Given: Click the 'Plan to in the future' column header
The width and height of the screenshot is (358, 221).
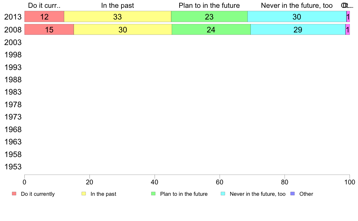Looking at the screenshot, I should click(x=209, y=5).
